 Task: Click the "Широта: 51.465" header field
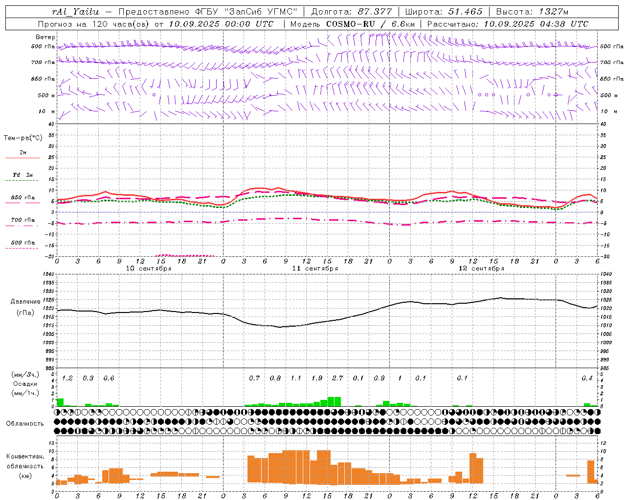[444, 12]
